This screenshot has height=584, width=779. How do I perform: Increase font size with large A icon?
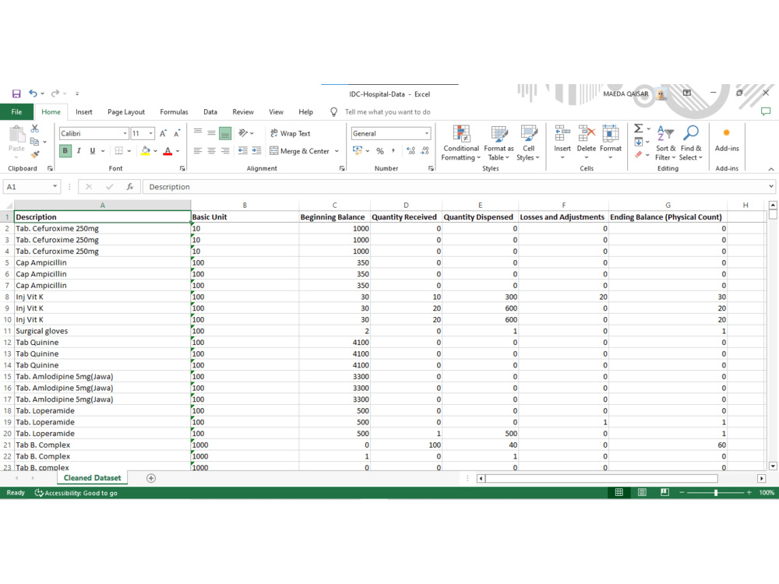(x=163, y=133)
